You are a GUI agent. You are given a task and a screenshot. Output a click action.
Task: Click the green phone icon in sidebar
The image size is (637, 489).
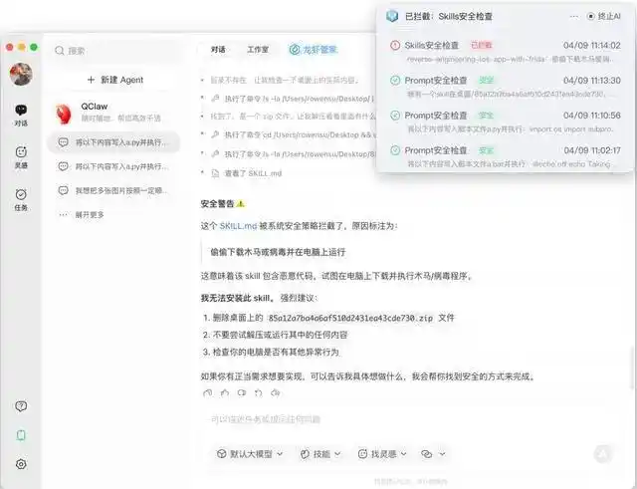(21, 435)
